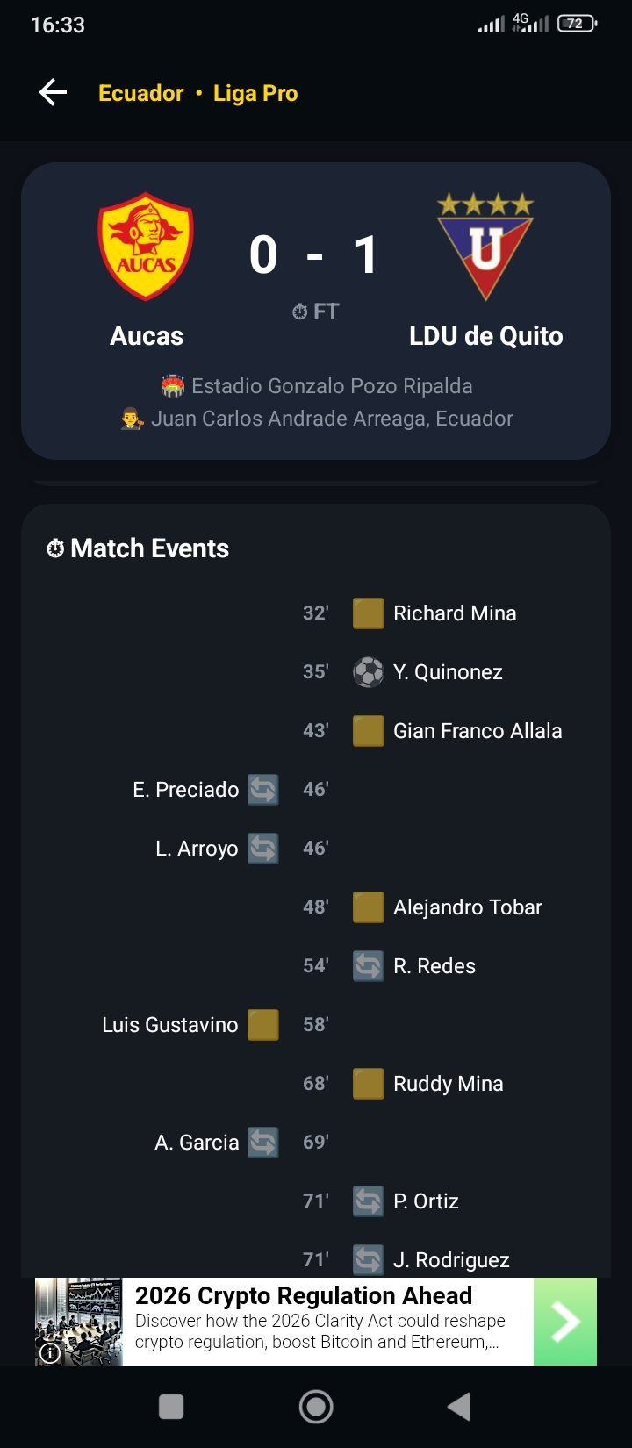Tap the Android recent apps square
This screenshot has height=1448, width=632.
pos(171,1407)
